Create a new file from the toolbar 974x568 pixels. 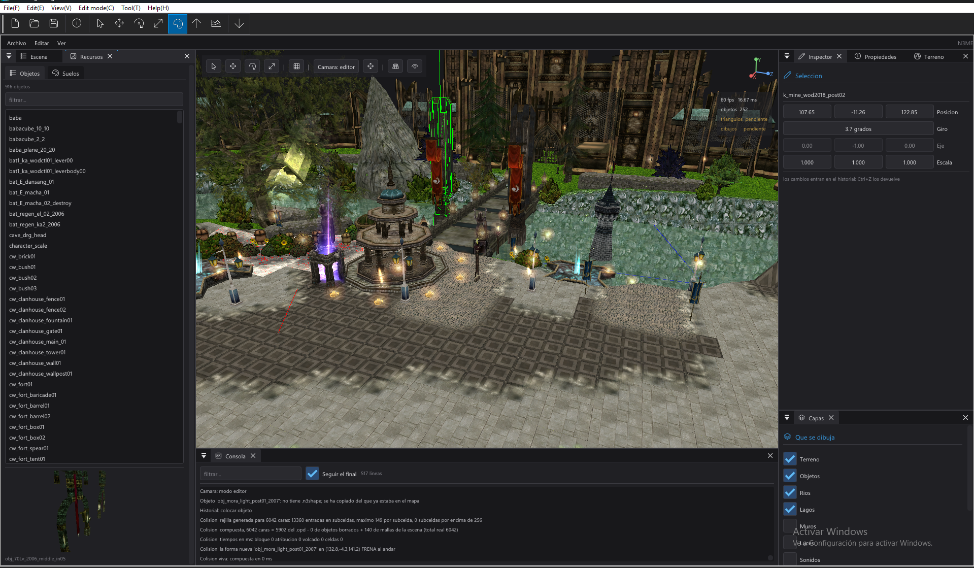pos(15,23)
